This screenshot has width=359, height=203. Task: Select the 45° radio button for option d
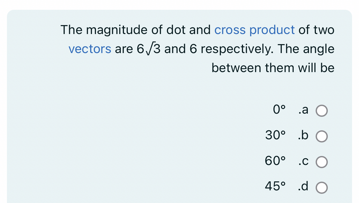tap(322, 187)
